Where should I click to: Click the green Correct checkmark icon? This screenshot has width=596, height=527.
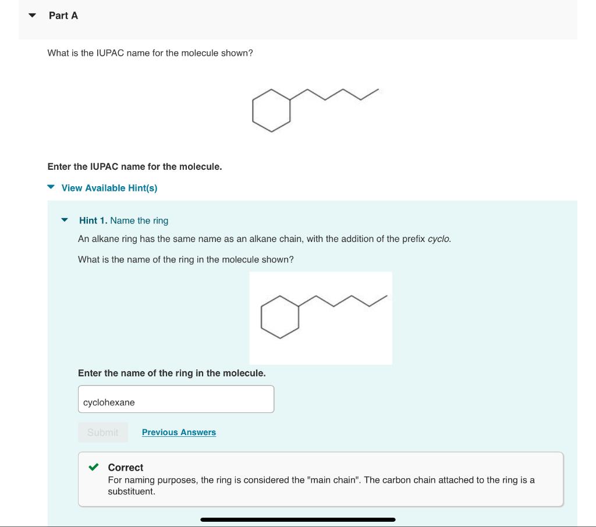[93, 467]
